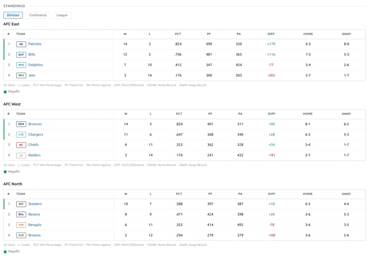
Task: Click the Ravens 424 points for
Action: click(x=210, y=214)
